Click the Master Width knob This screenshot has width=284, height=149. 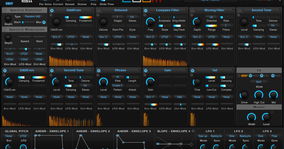tap(251, 118)
